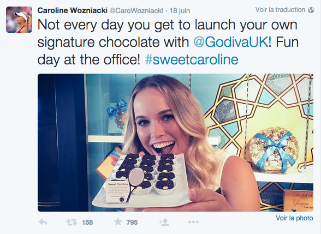
Task: Click the Sweet Caroline card in the photo
Action: [x=117, y=191]
